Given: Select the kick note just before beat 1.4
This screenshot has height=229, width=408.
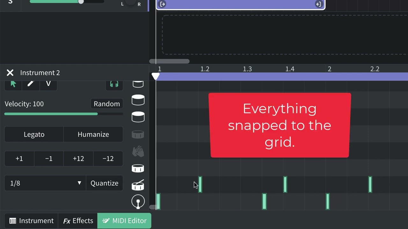Looking at the screenshot, I should point(264,201).
